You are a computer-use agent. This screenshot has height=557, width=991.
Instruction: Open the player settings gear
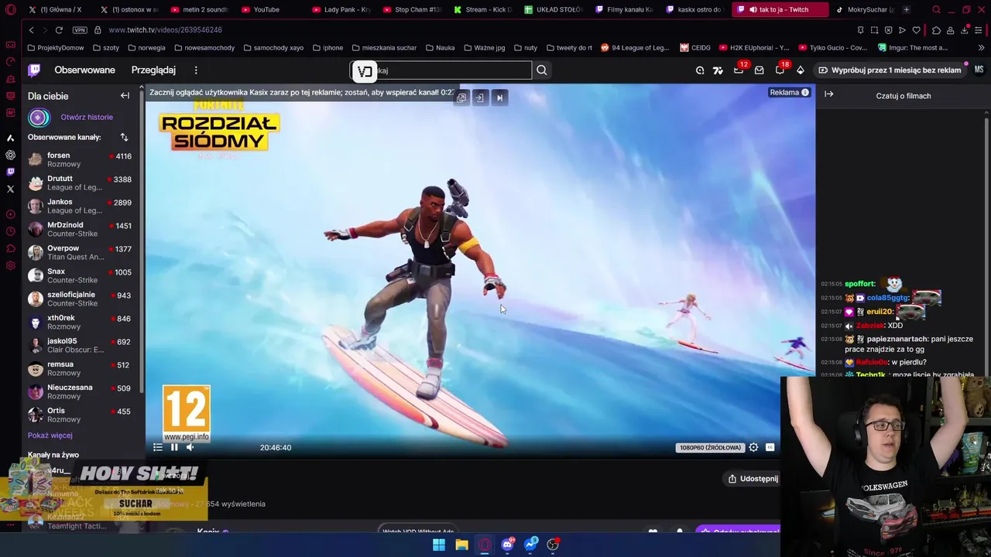(753, 447)
